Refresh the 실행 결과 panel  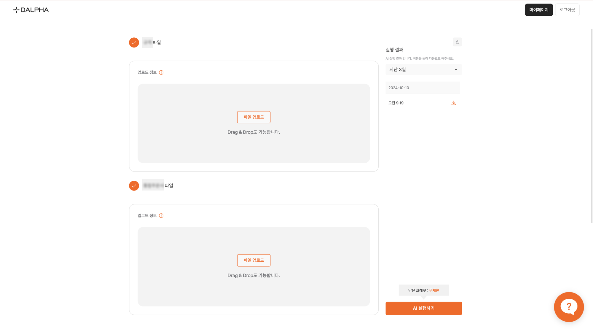(457, 42)
